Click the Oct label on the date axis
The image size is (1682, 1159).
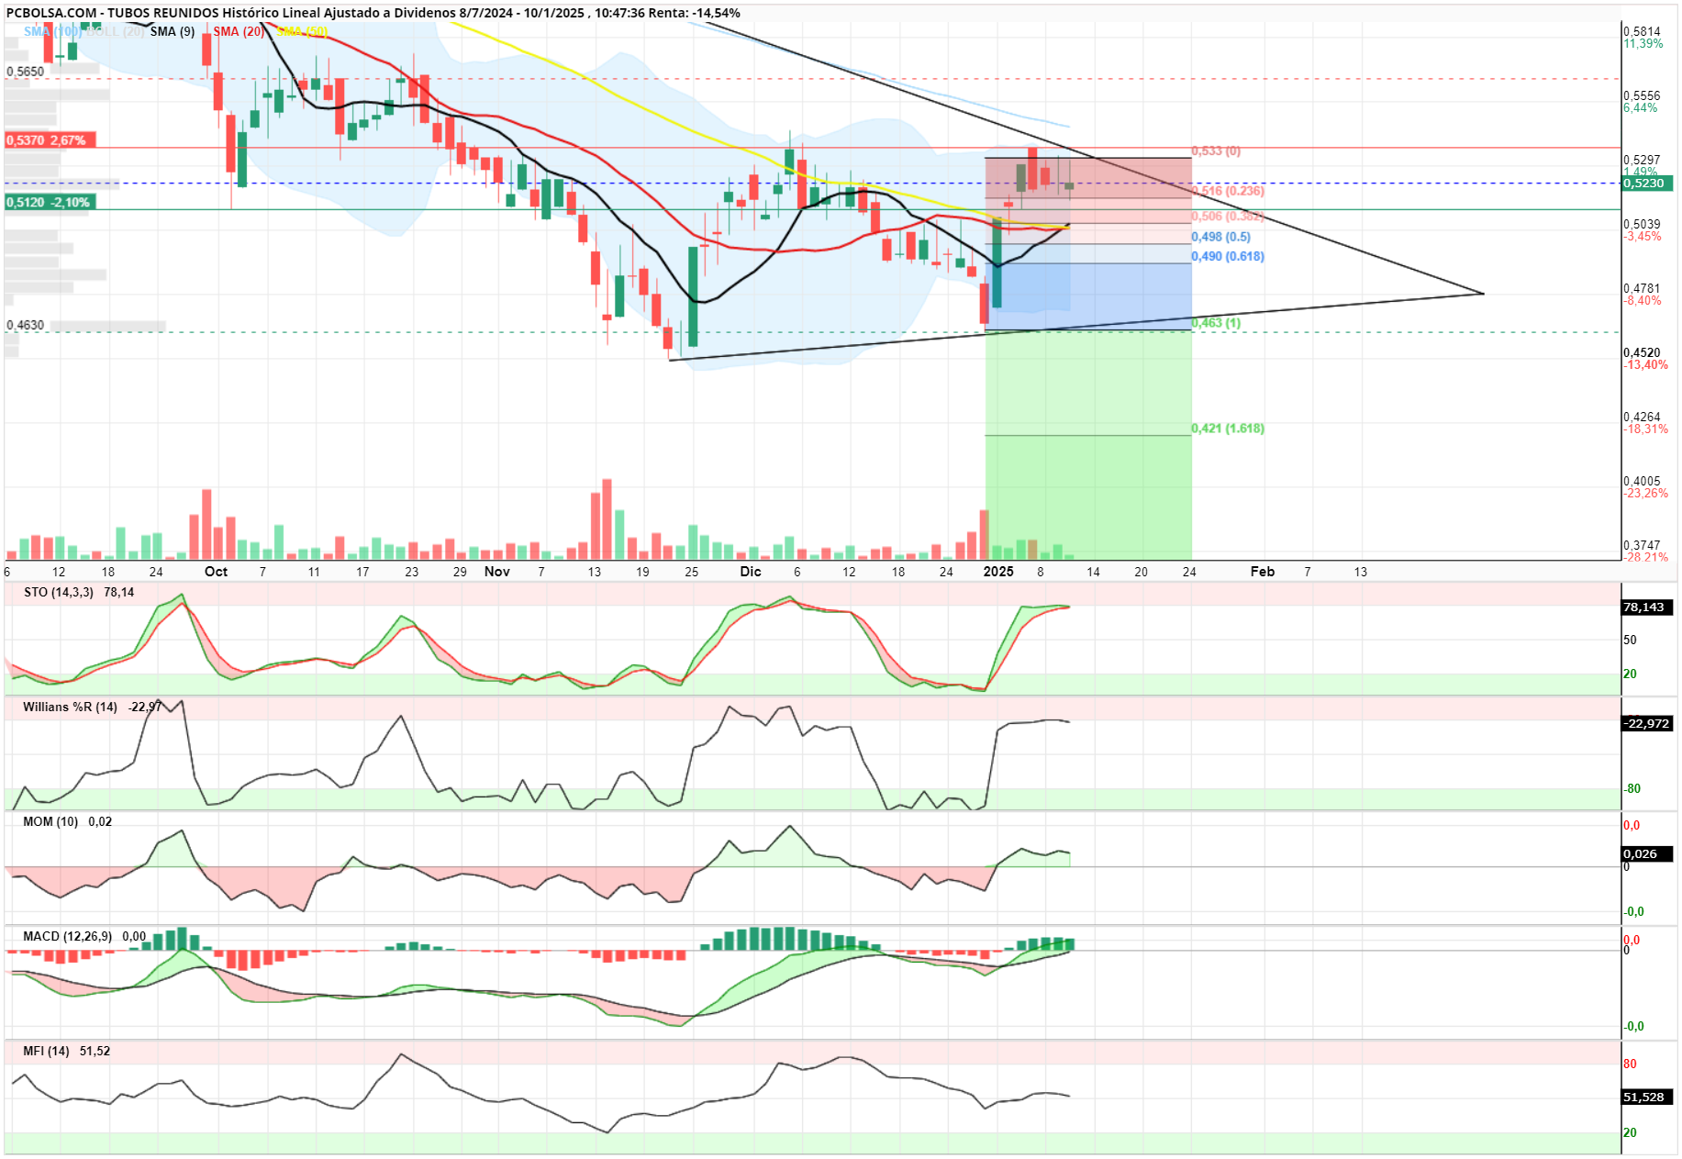click(x=216, y=572)
